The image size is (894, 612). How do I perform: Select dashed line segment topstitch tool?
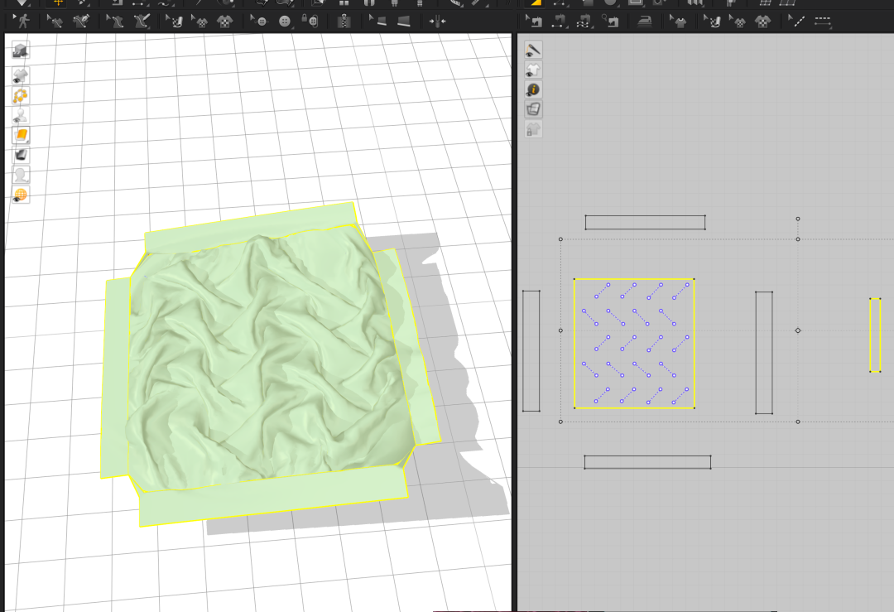823,22
